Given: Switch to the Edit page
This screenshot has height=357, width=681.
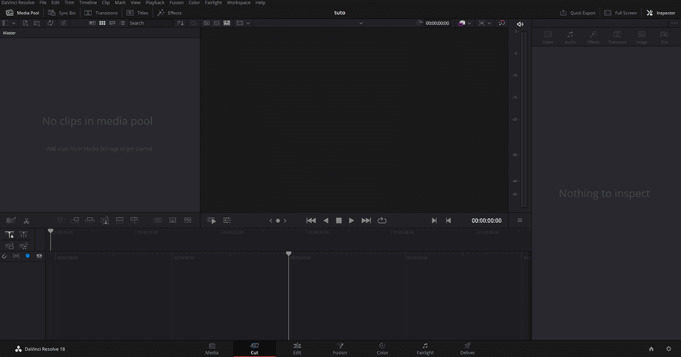Looking at the screenshot, I should click(297, 349).
